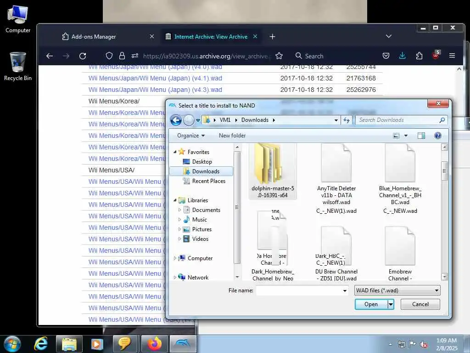Reload the Firefox page
The height and width of the screenshot is (353, 470).
83,56
